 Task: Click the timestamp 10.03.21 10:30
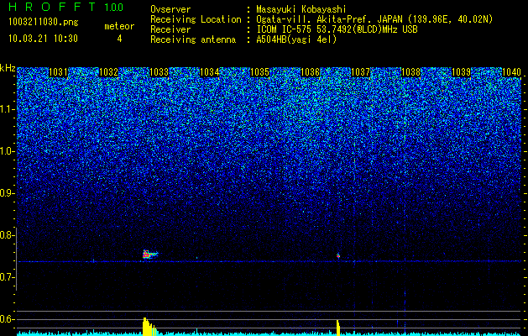click(x=43, y=39)
